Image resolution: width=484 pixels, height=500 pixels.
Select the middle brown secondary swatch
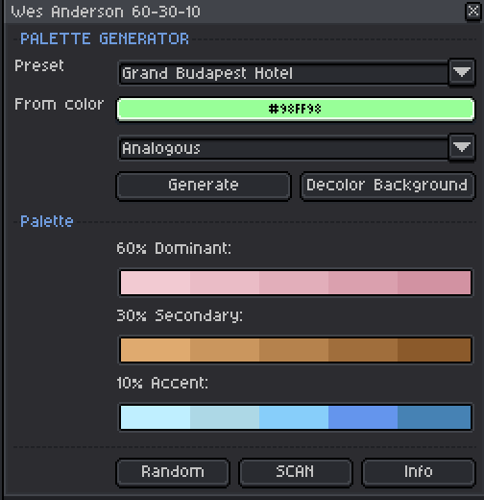(x=294, y=350)
